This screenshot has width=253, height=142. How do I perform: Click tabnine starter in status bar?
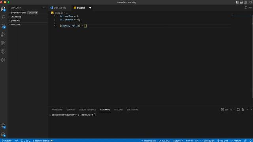pyautogui.click(x=43, y=140)
